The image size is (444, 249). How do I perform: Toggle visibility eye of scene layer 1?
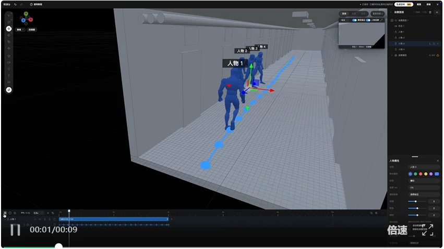coord(396,21)
